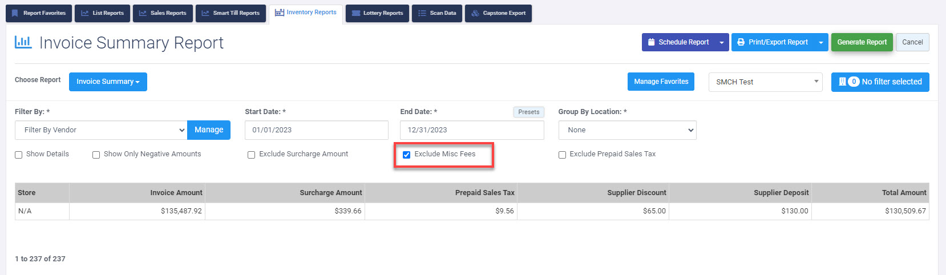This screenshot has width=946, height=275.
Task: Open the Group By Location dropdown
Action: [x=627, y=130]
